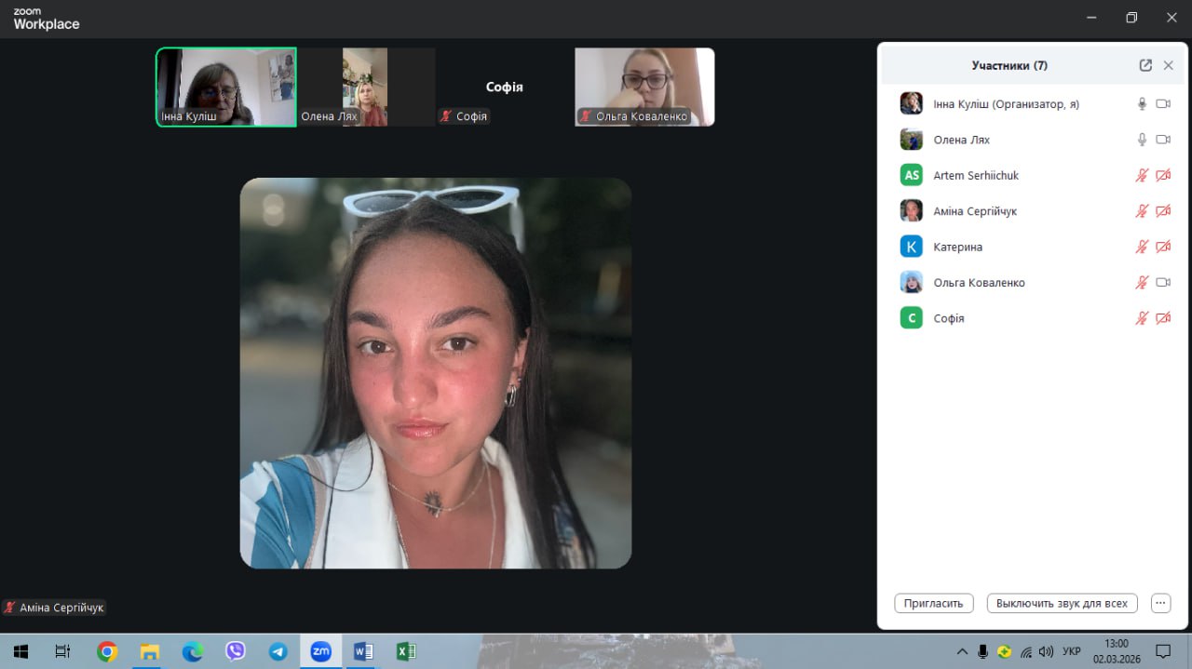Click camera icon for Ольга Коваленко
The height and width of the screenshot is (669, 1192).
(1163, 282)
